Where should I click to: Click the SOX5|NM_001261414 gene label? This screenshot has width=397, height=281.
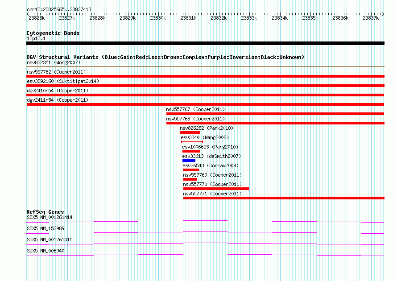(50, 218)
